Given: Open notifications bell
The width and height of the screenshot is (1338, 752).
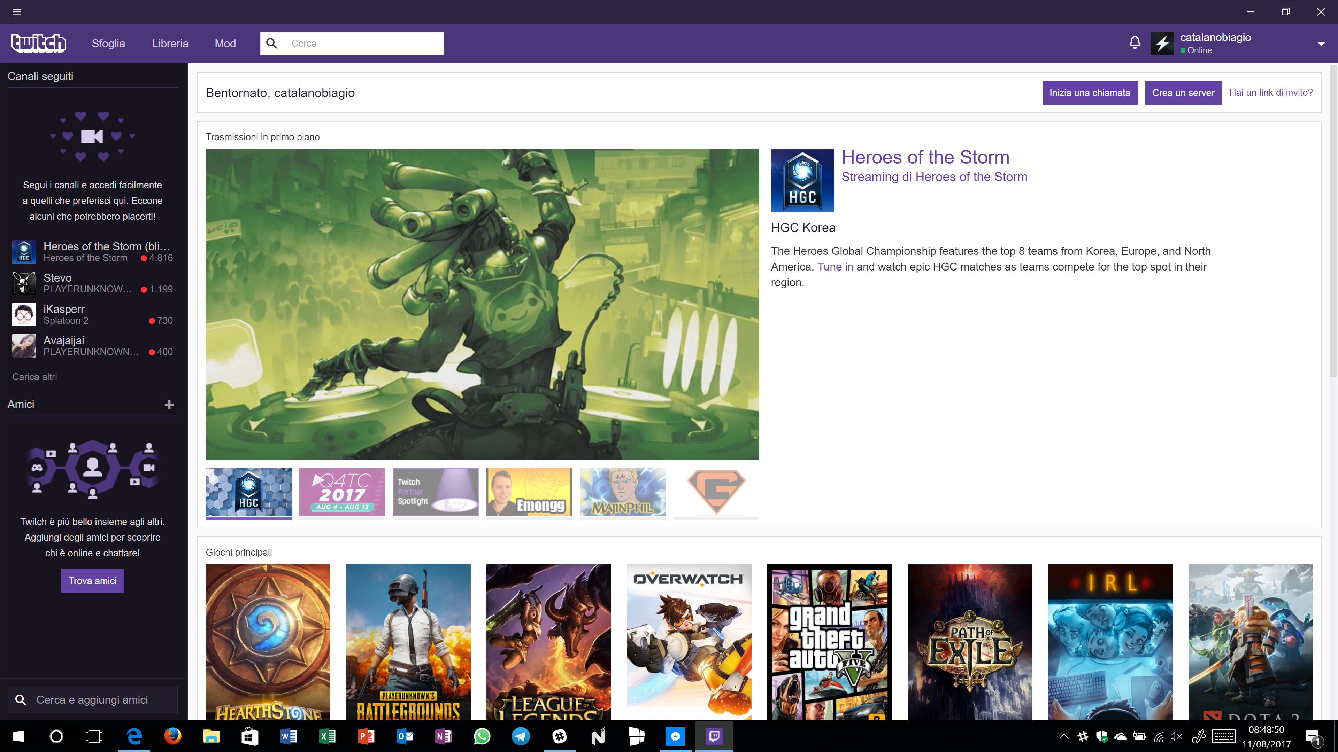Looking at the screenshot, I should 1135,43.
